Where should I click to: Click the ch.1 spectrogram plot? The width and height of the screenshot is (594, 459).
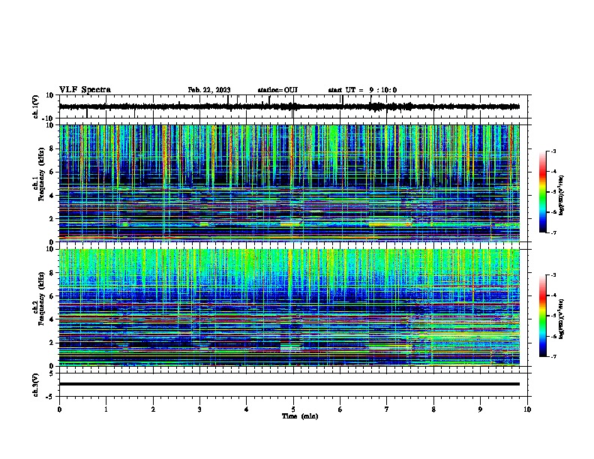tap(289, 183)
